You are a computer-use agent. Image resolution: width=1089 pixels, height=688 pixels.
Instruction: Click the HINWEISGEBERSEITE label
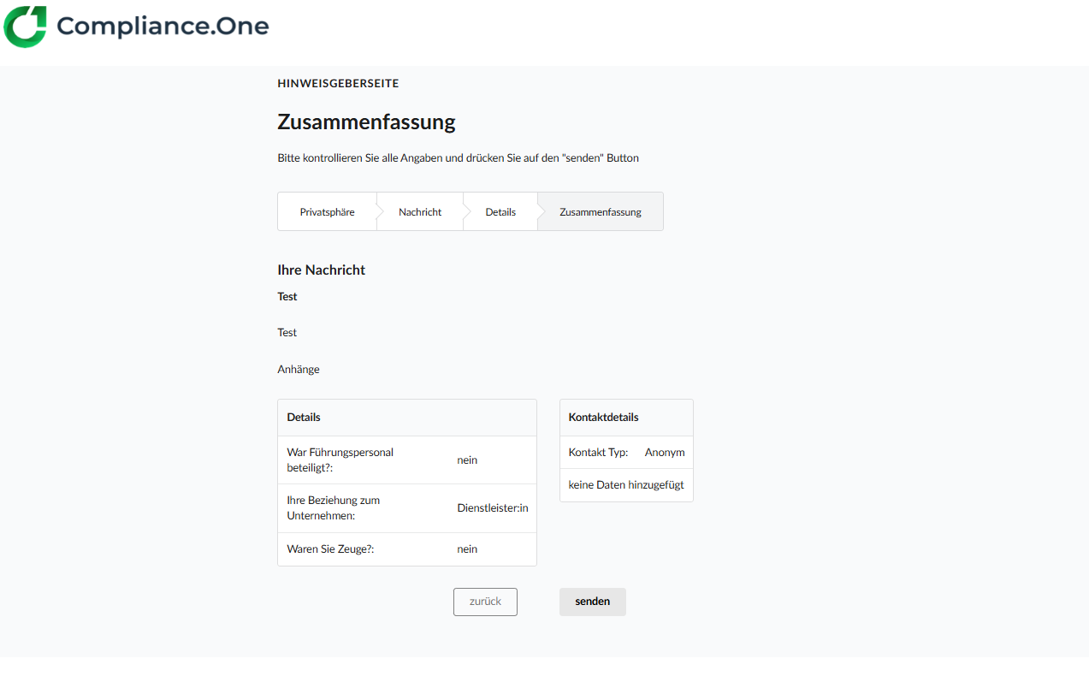pyautogui.click(x=338, y=84)
